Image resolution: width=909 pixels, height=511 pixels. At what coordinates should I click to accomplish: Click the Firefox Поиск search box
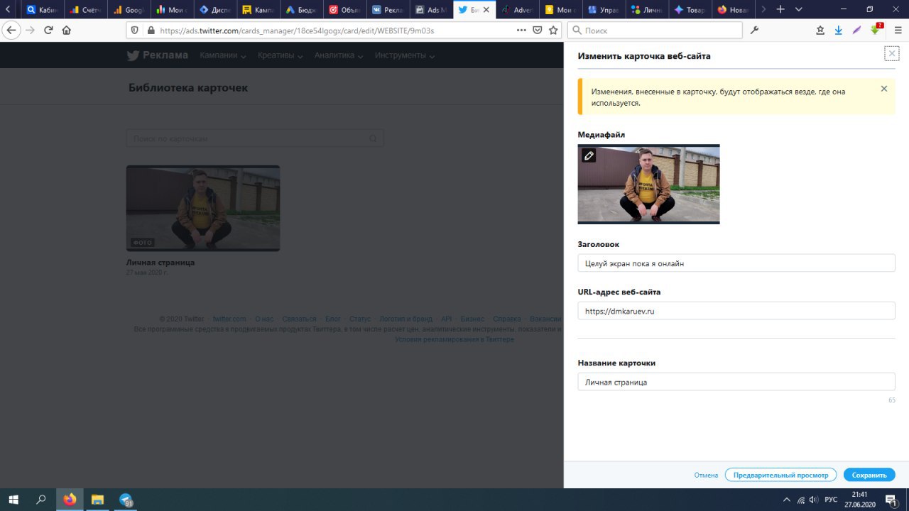coord(655,31)
